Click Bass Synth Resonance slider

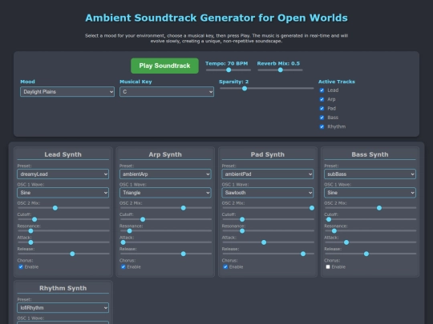(370, 231)
